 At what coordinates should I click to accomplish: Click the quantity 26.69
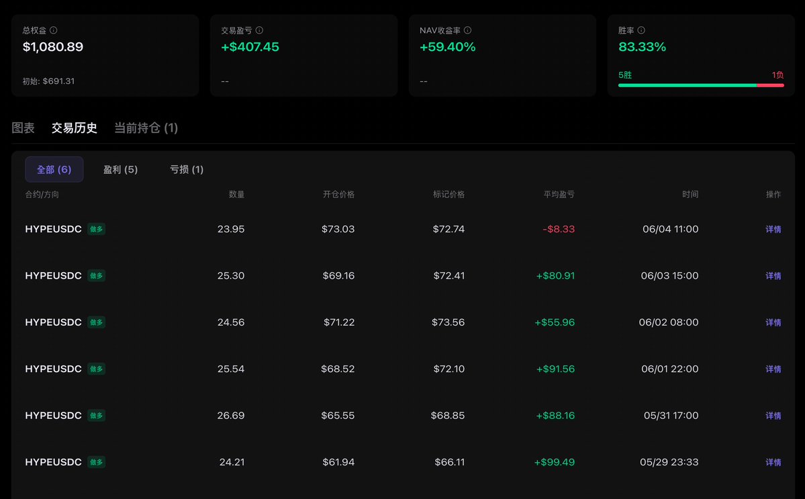coord(231,415)
